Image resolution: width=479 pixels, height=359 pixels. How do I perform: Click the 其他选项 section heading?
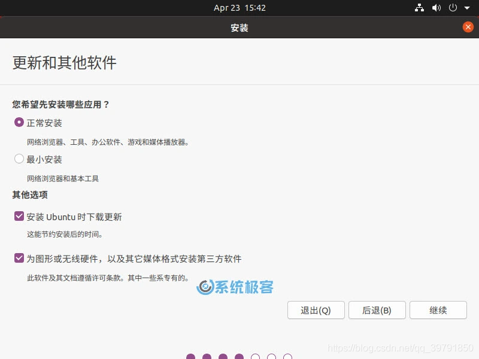coord(30,195)
